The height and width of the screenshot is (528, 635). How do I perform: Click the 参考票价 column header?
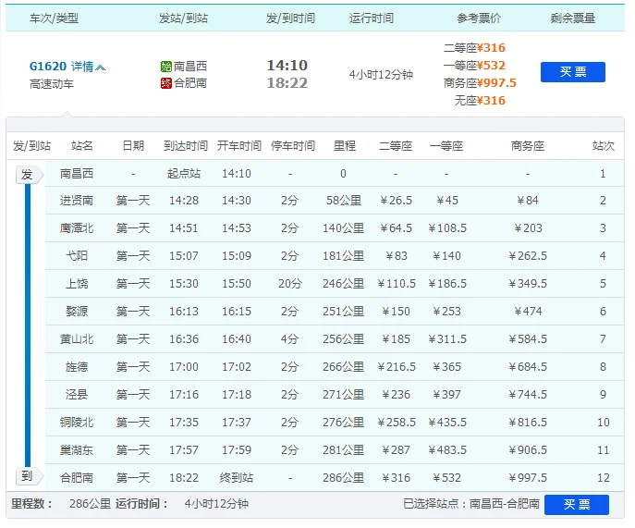[x=479, y=18]
